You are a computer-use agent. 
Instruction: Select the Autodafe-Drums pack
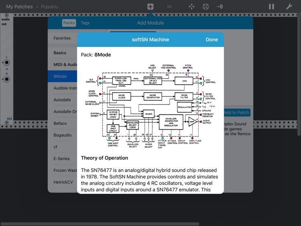(x=62, y=112)
